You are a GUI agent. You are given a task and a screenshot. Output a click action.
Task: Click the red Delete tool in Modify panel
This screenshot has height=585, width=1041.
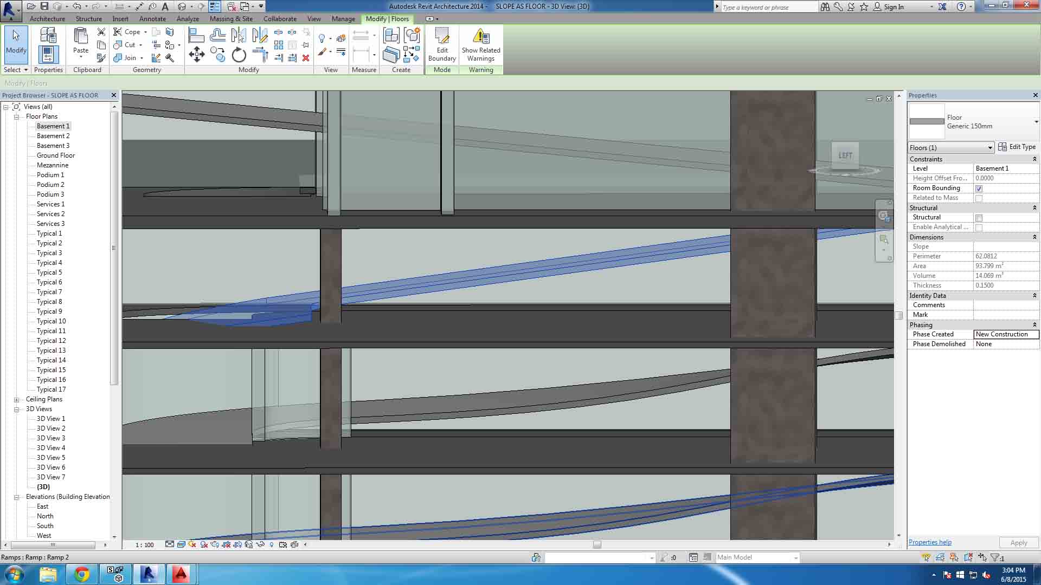tap(306, 58)
